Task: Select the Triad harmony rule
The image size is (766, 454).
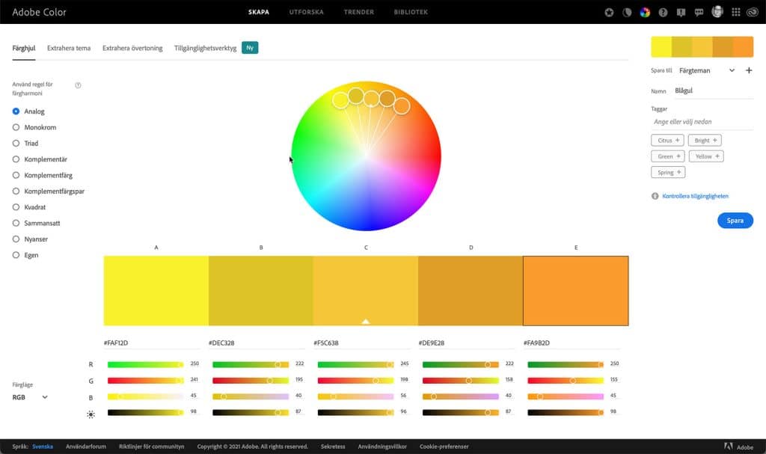Action: click(16, 143)
